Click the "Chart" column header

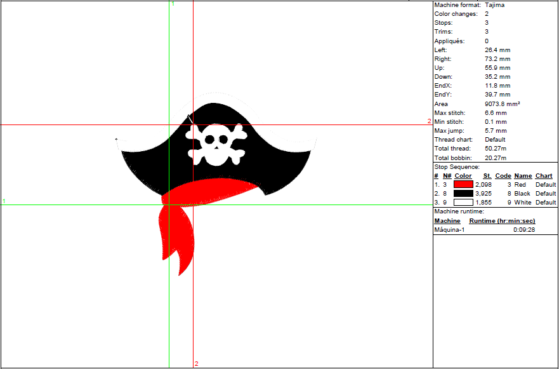[544, 176]
